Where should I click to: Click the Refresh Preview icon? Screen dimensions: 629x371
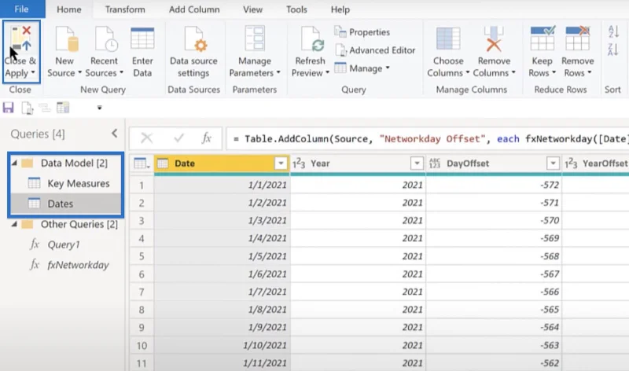click(311, 39)
